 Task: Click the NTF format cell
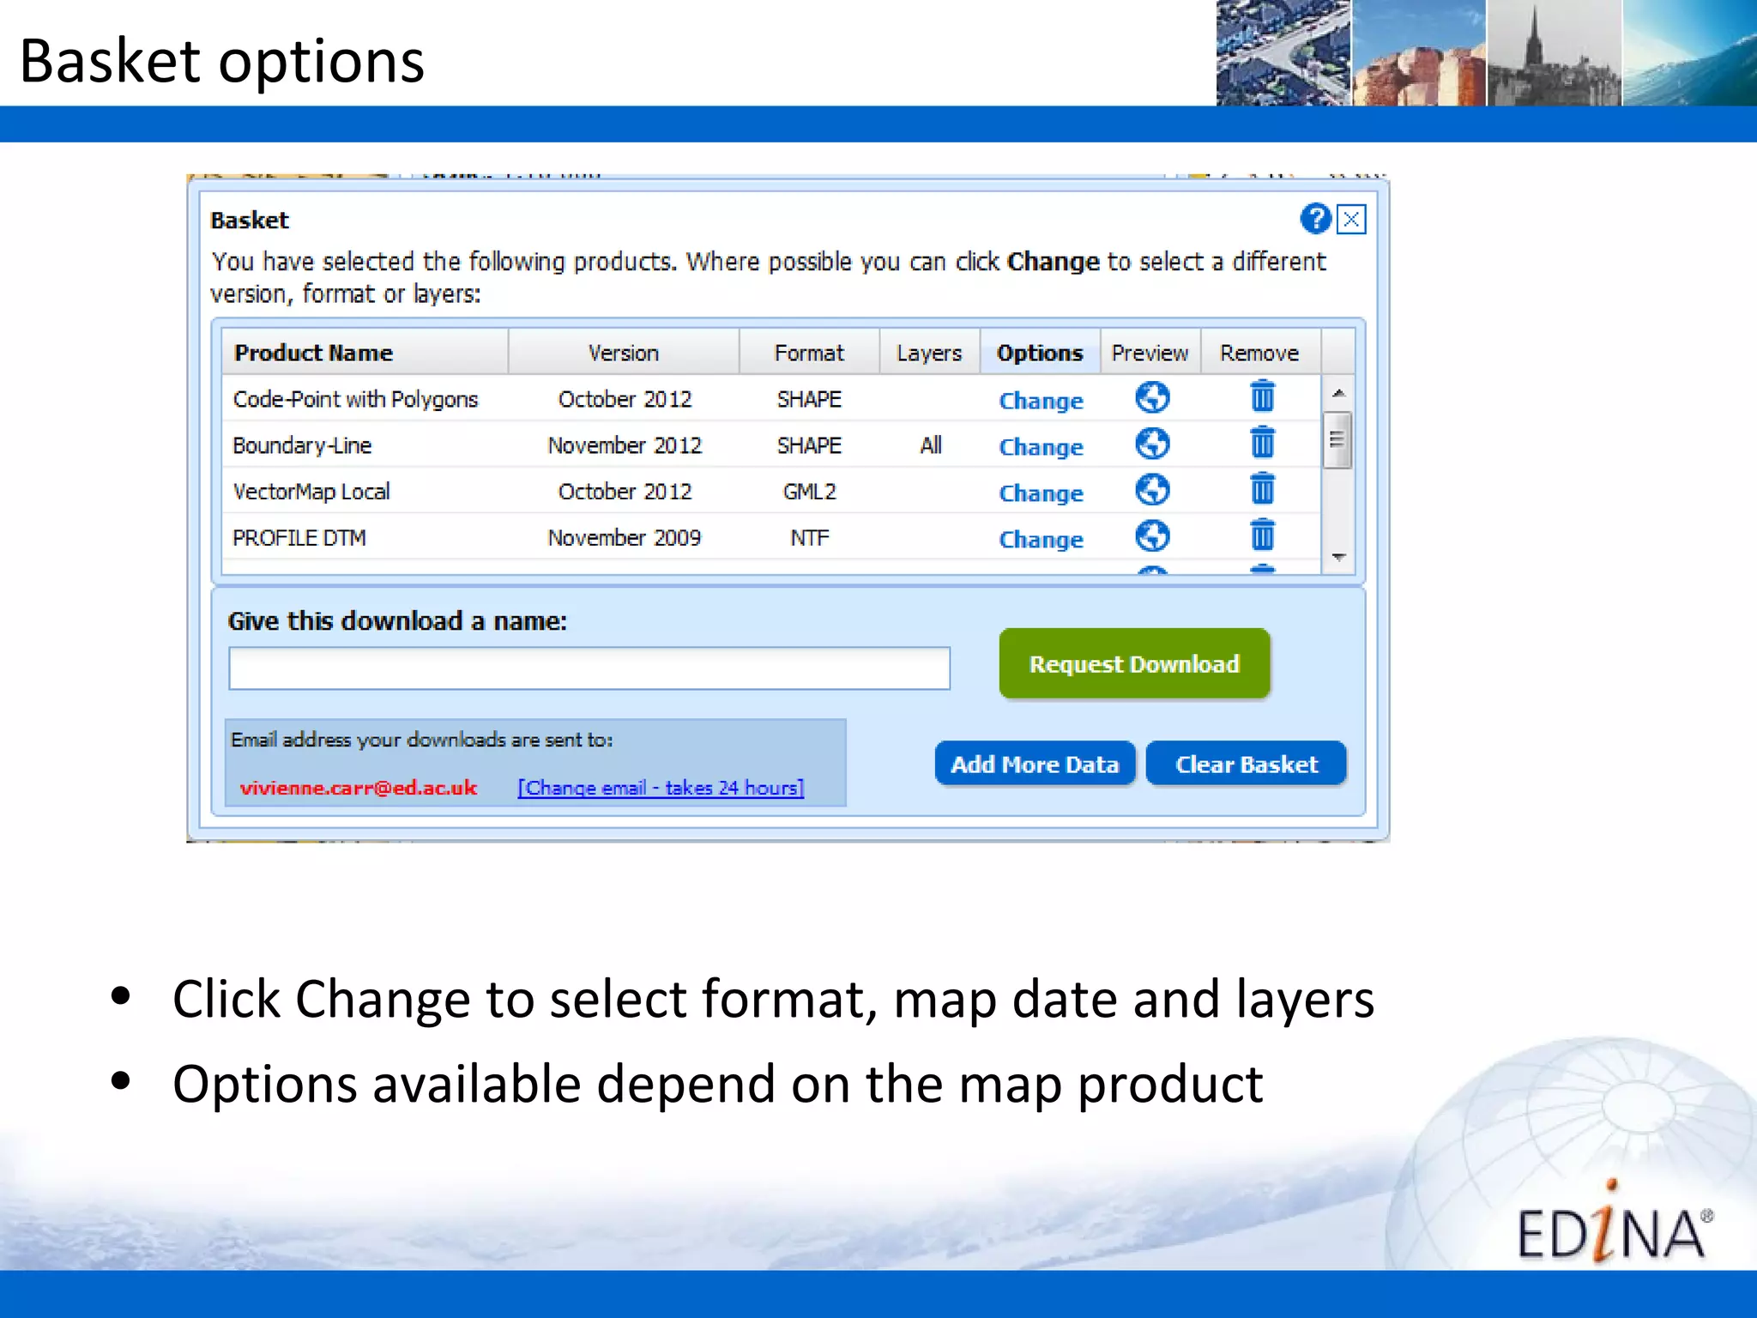[x=809, y=538]
